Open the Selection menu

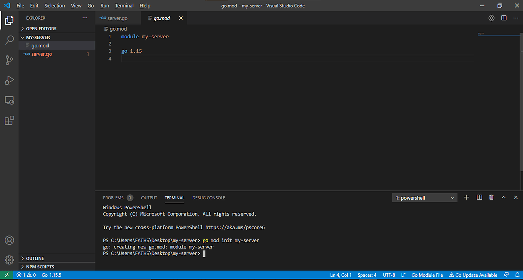pyautogui.click(x=55, y=6)
